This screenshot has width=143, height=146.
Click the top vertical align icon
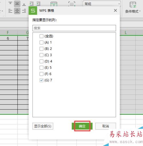(10, 3)
